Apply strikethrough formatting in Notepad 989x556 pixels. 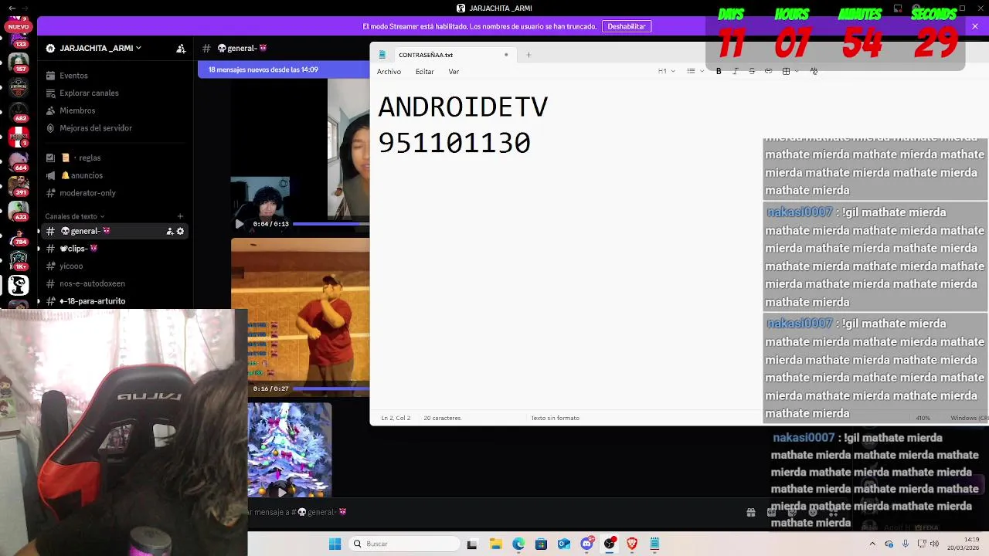[x=752, y=71]
